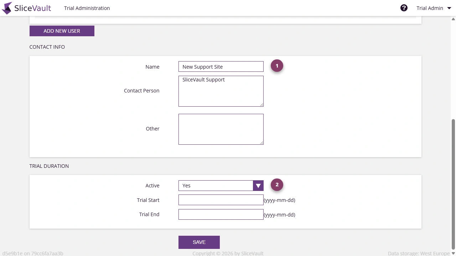Image resolution: width=456 pixels, height=256 pixels.
Task: Click the Trial Start date field
Action: click(x=221, y=200)
